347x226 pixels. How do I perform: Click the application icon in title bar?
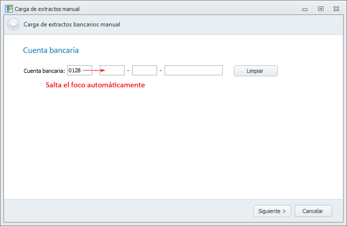8,8
